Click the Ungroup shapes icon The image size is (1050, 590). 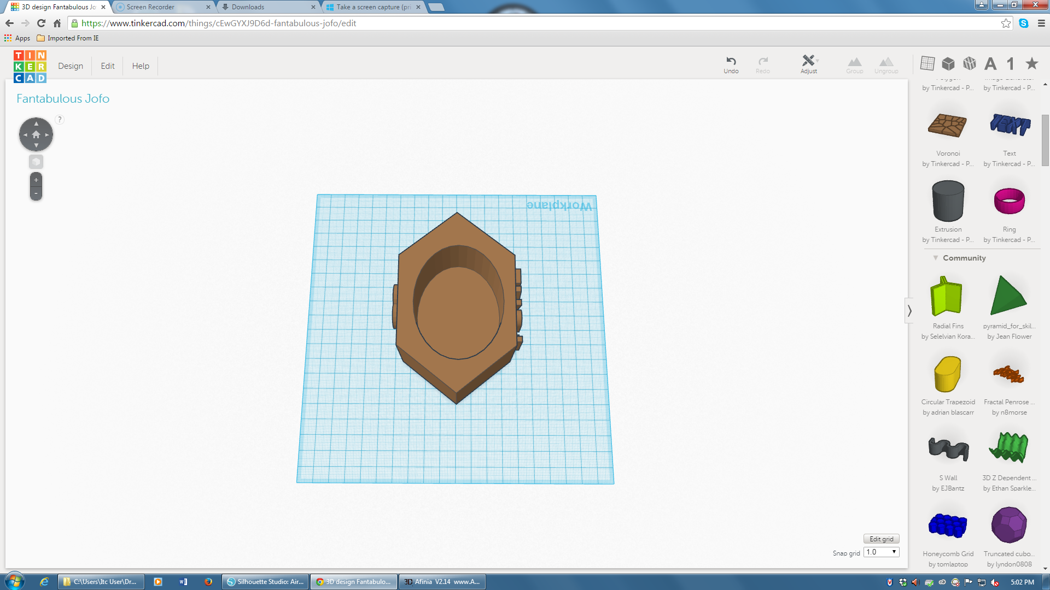point(886,62)
